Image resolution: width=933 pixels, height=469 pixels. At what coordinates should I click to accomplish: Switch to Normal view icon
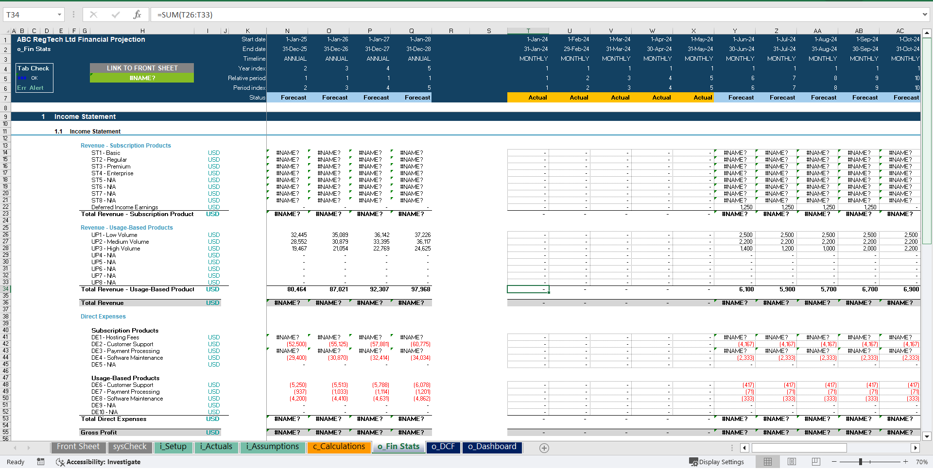tap(768, 462)
